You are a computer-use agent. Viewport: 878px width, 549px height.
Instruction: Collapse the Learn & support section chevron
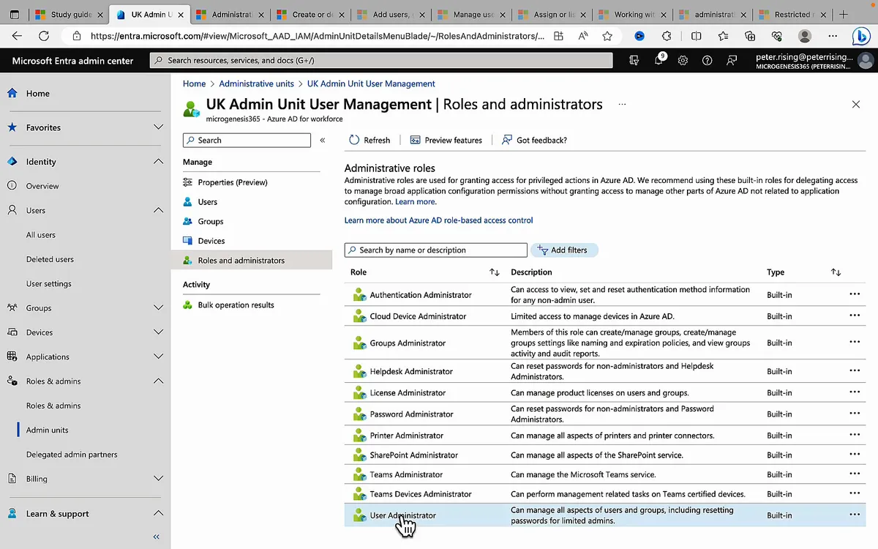[158, 514]
